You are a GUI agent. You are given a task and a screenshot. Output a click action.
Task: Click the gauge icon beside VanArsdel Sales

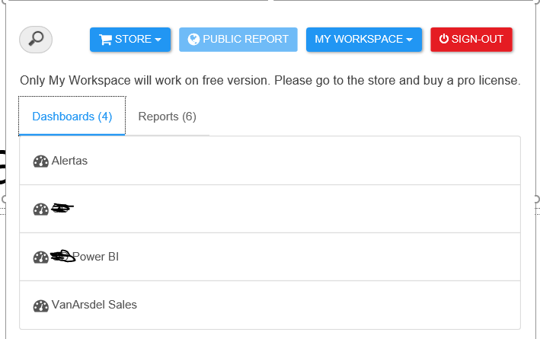[40, 305]
